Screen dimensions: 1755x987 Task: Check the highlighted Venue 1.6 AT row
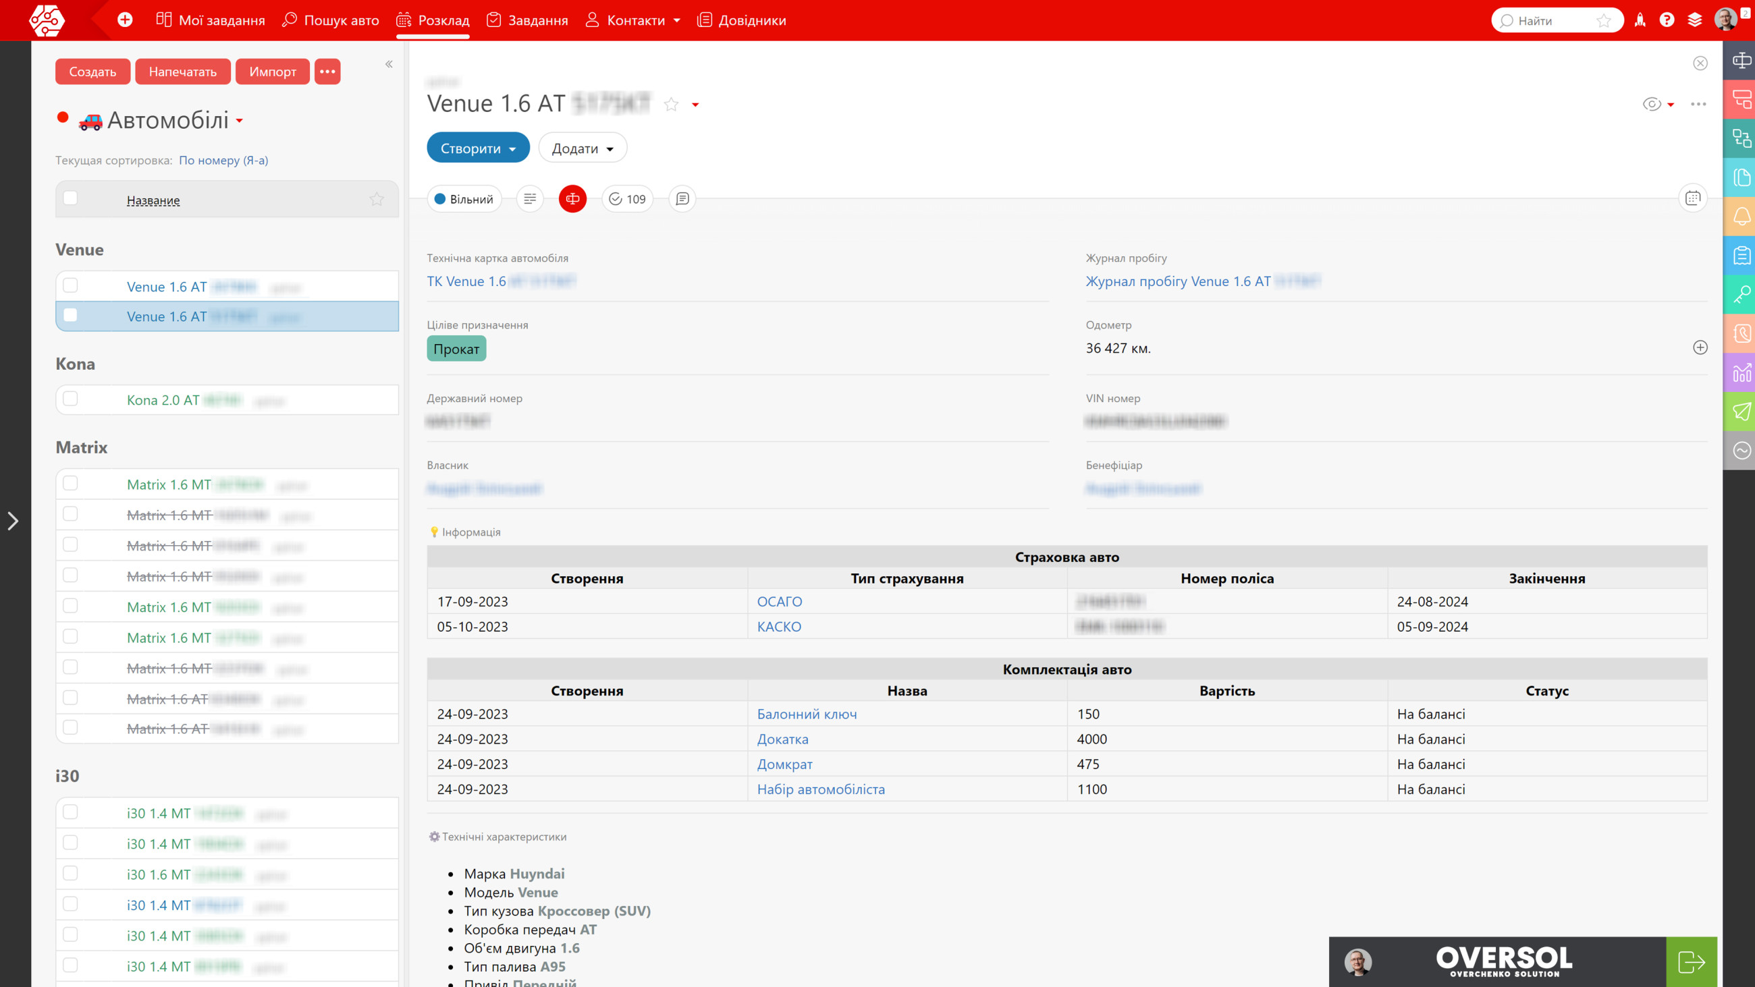coord(70,315)
